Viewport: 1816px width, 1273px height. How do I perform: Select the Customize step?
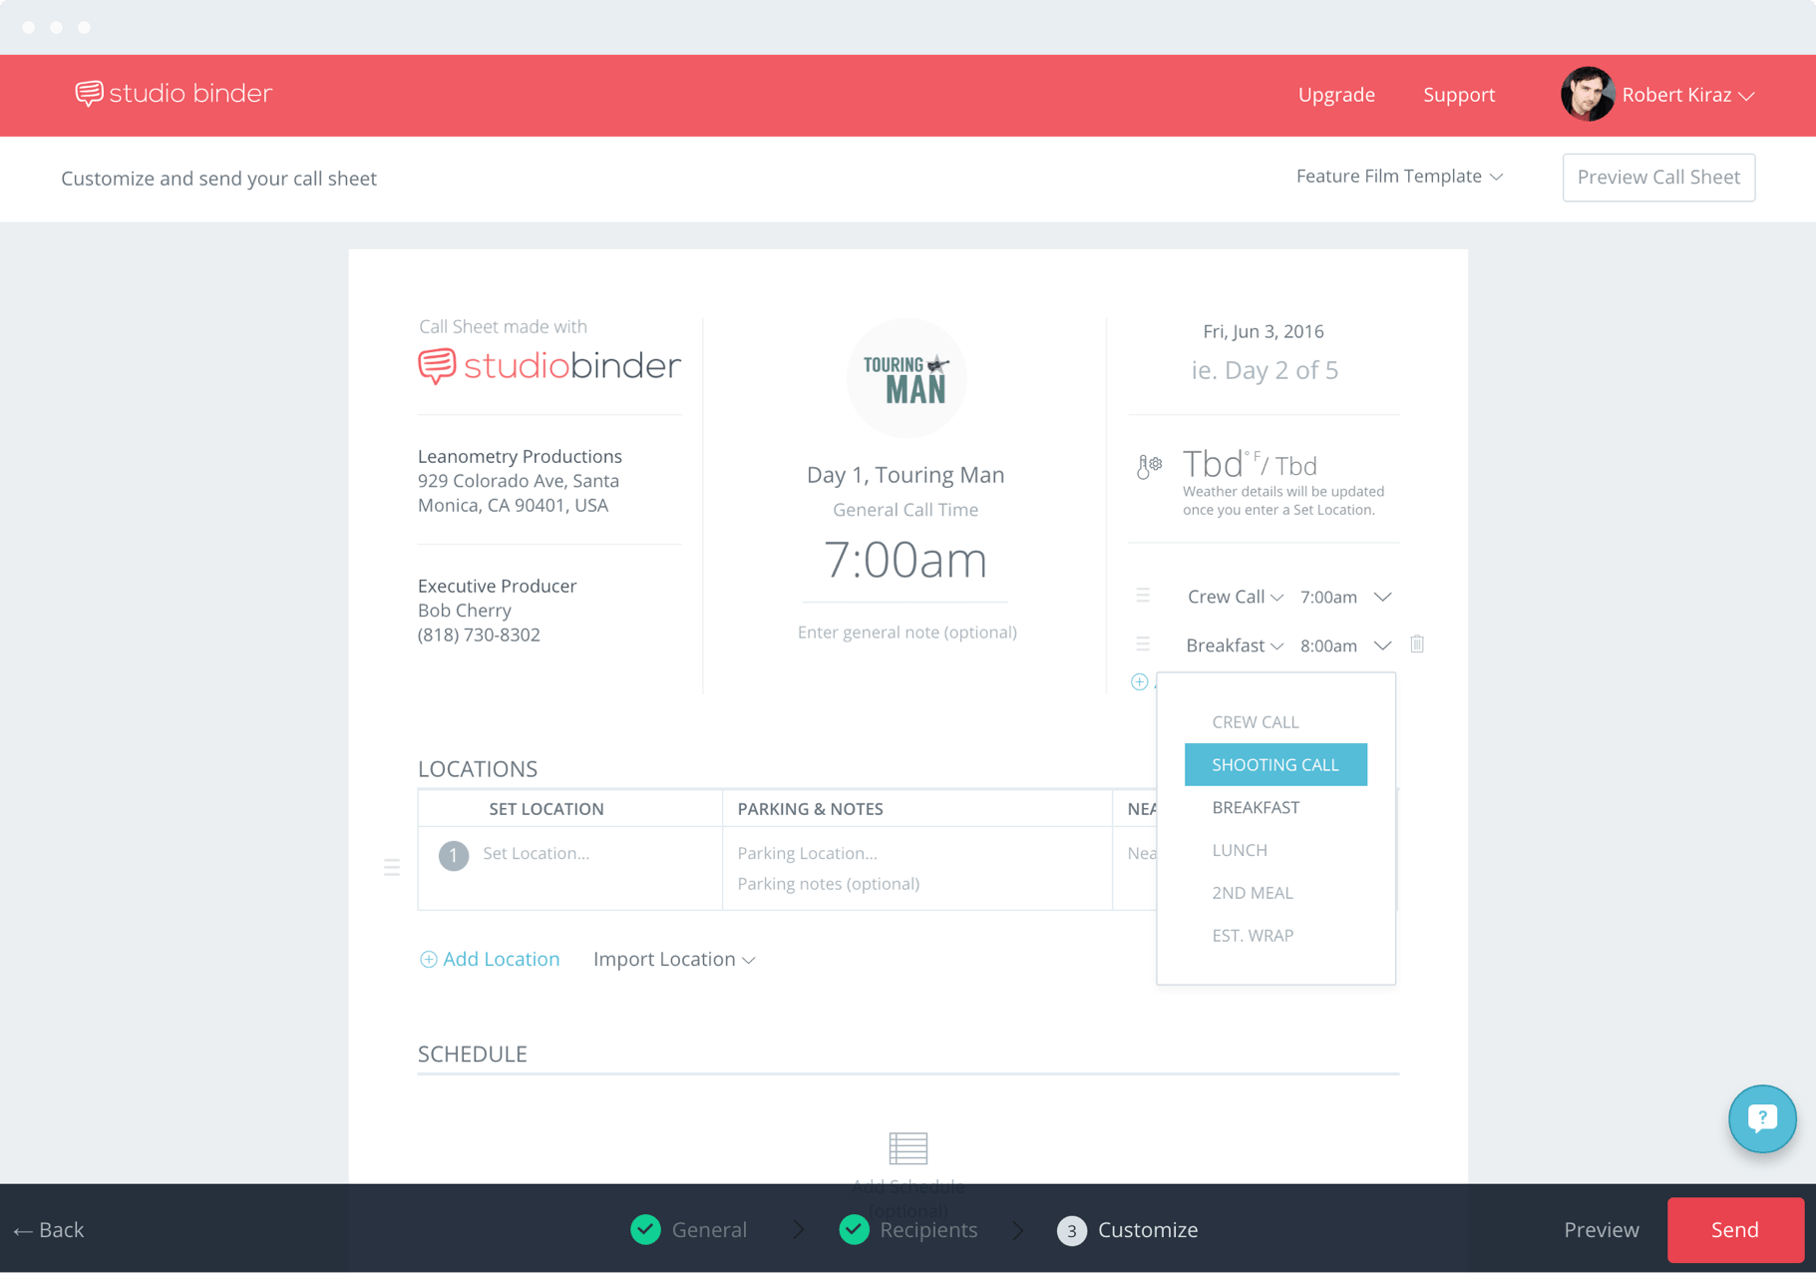(x=1148, y=1230)
